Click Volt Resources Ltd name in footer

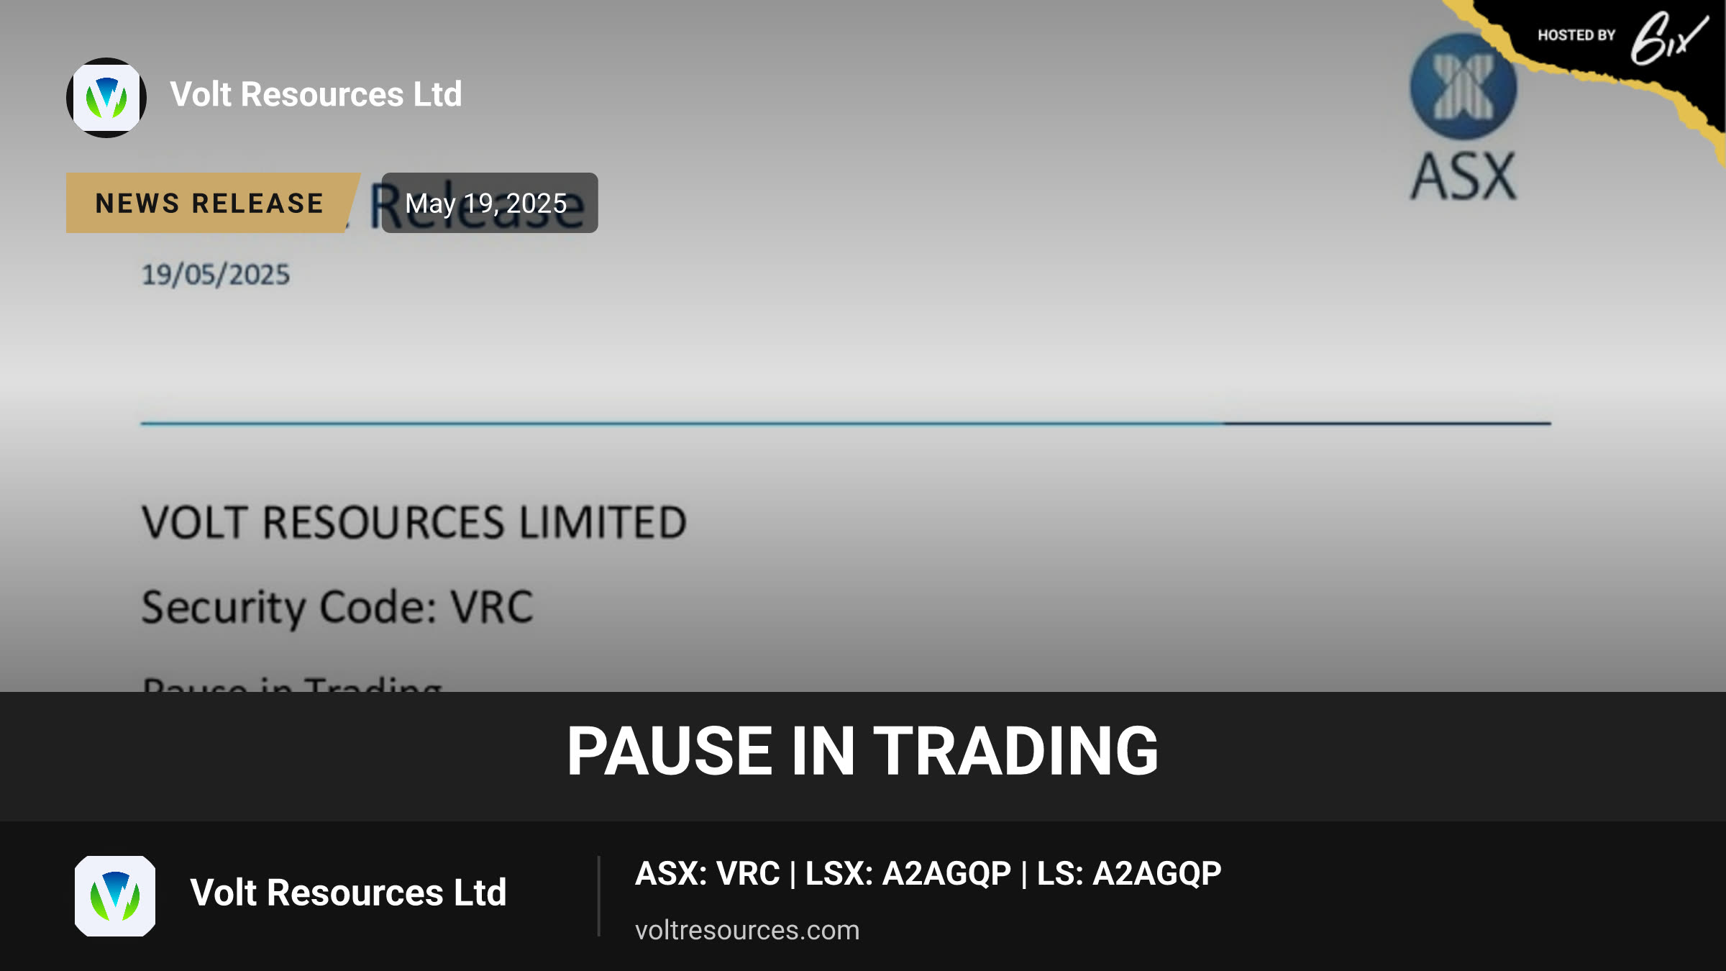[x=348, y=893]
